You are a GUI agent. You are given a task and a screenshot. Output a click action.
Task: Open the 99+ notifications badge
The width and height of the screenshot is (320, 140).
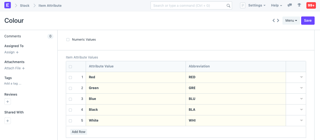(x=311, y=5)
